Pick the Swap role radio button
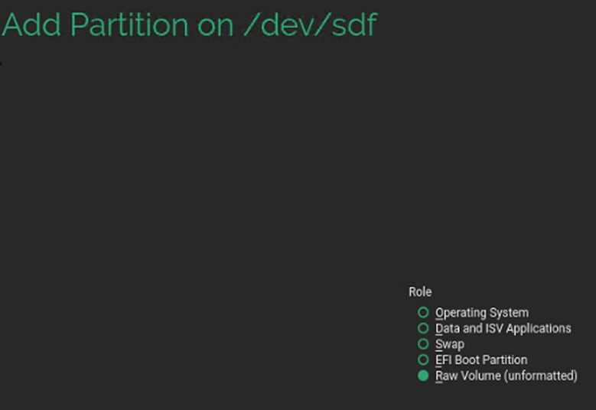The height and width of the screenshot is (410, 596). coord(423,344)
